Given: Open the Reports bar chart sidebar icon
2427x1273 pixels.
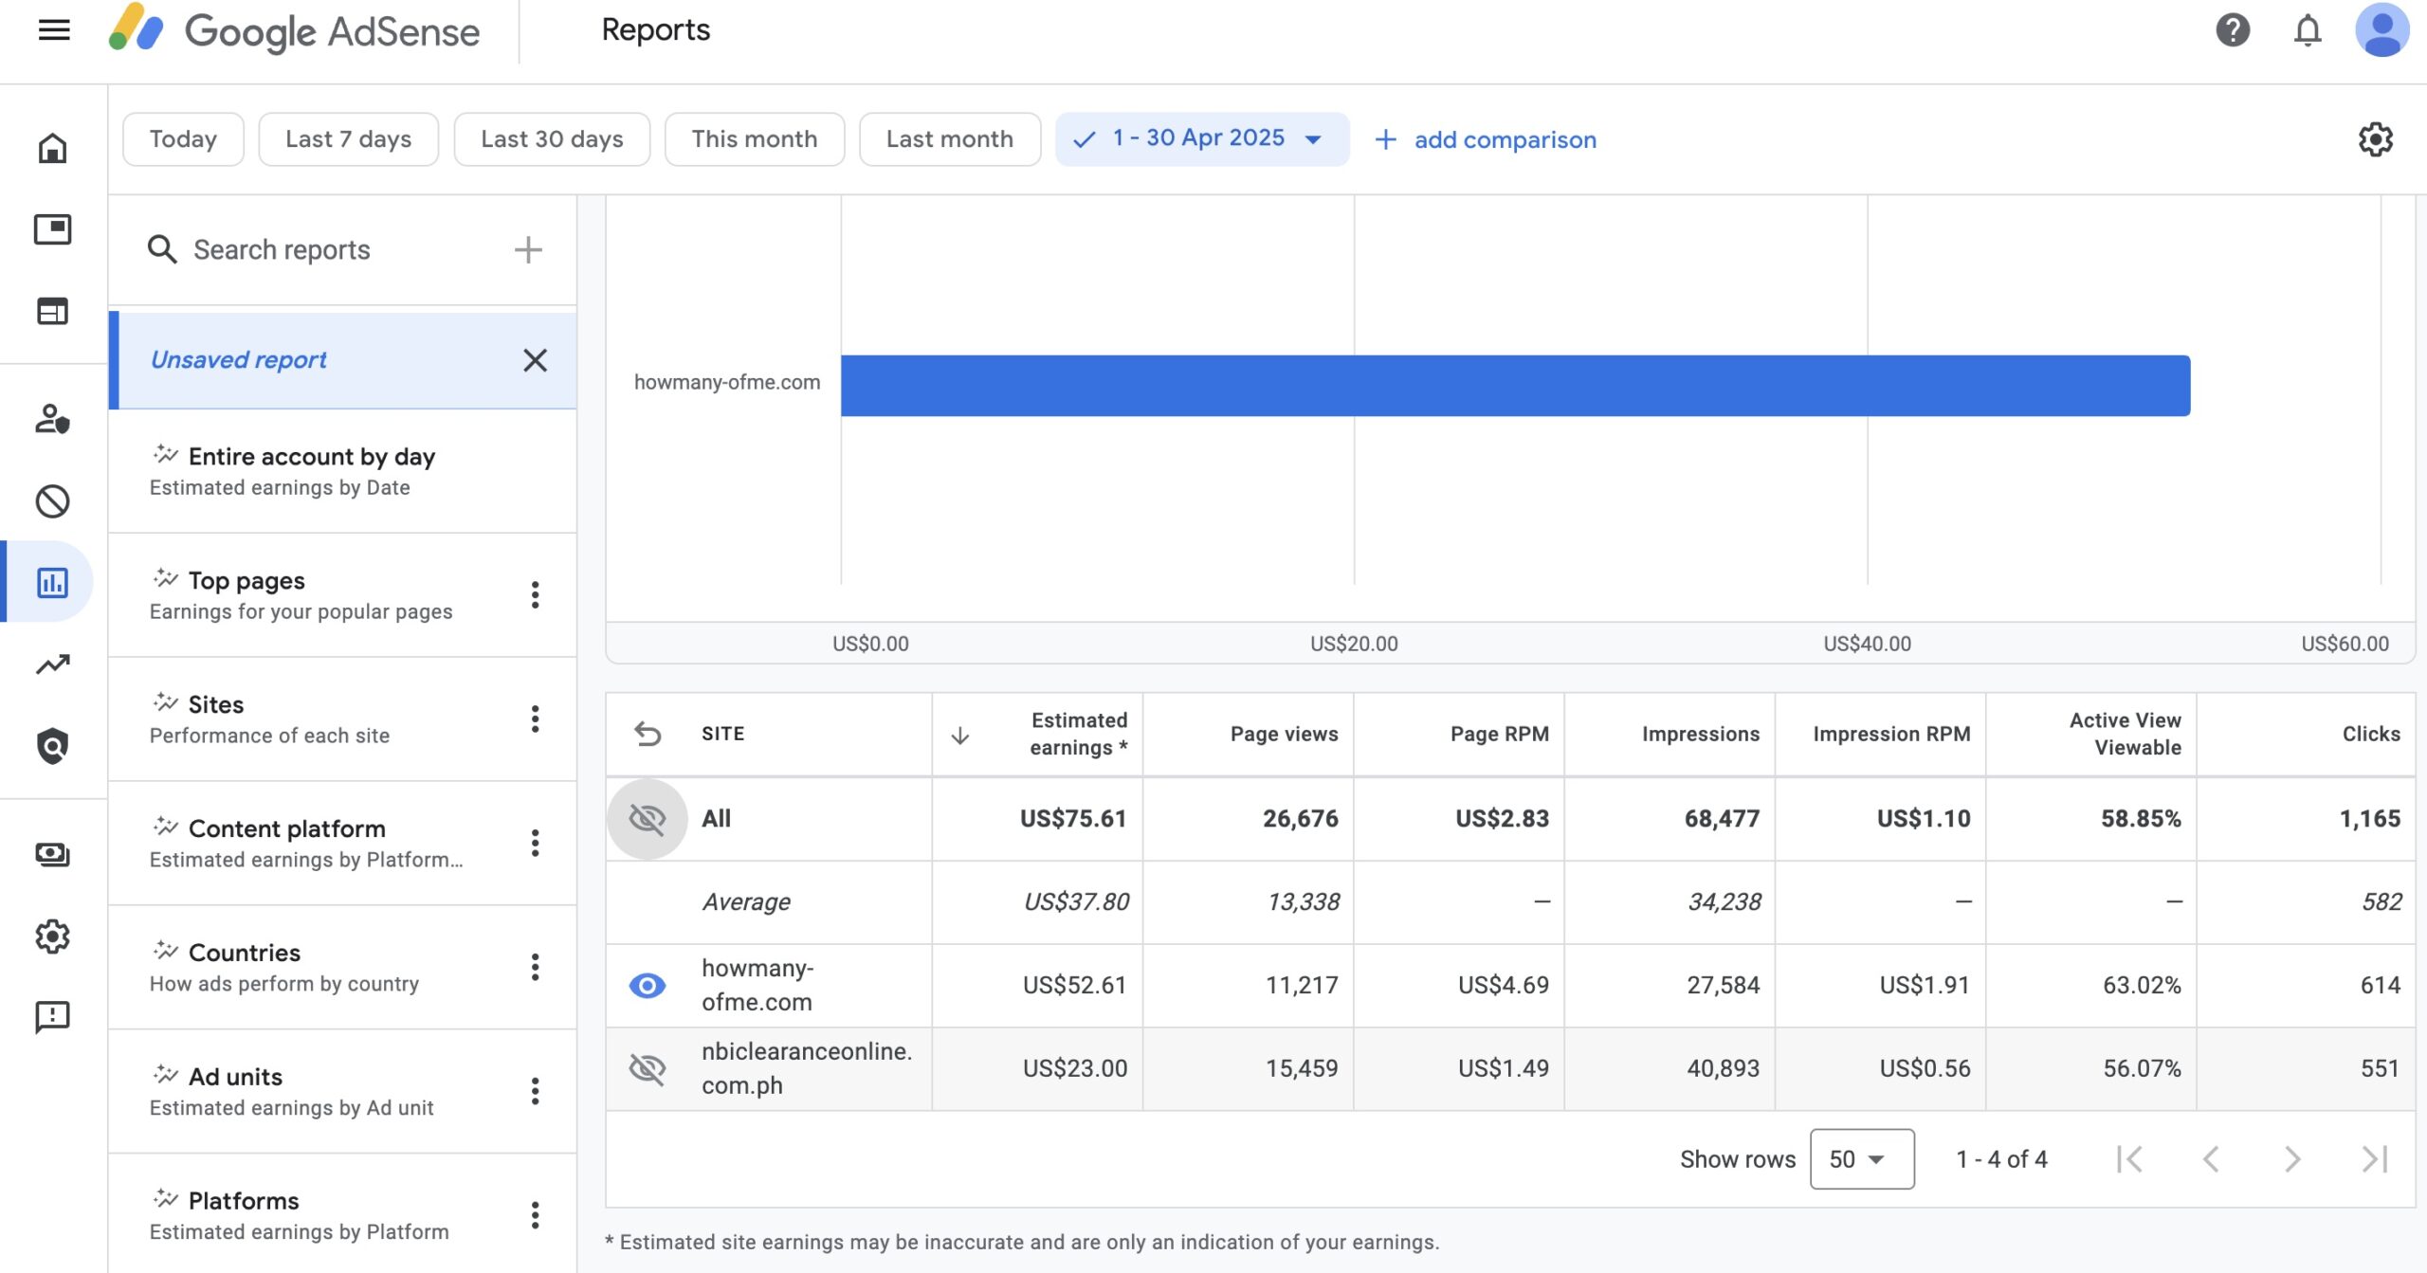Looking at the screenshot, I should pyautogui.click(x=52, y=582).
